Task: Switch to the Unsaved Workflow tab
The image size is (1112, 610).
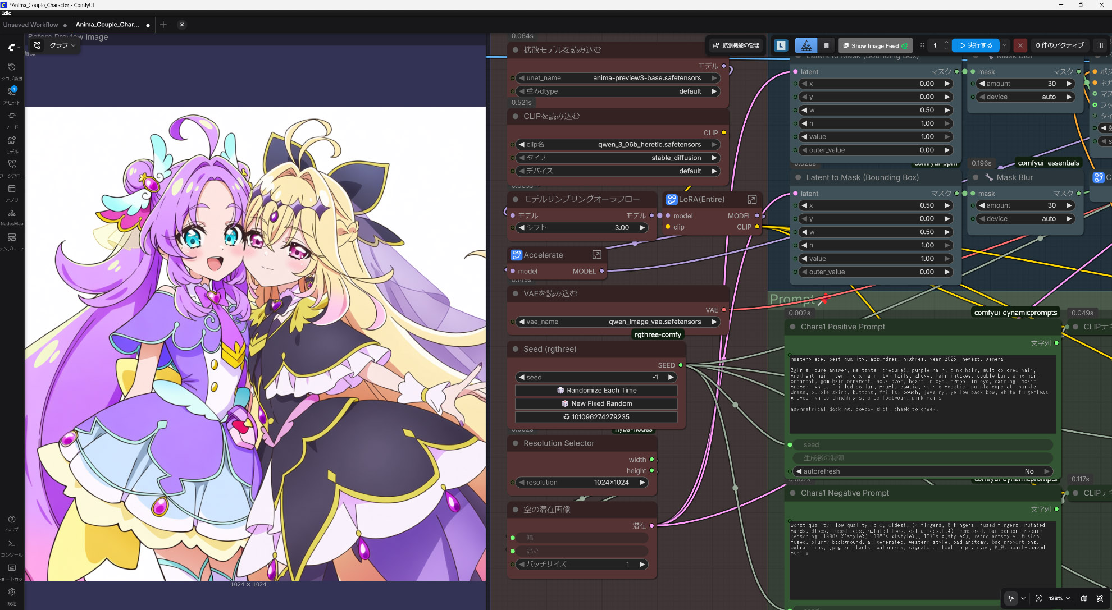Action: (x=31, y=25)
